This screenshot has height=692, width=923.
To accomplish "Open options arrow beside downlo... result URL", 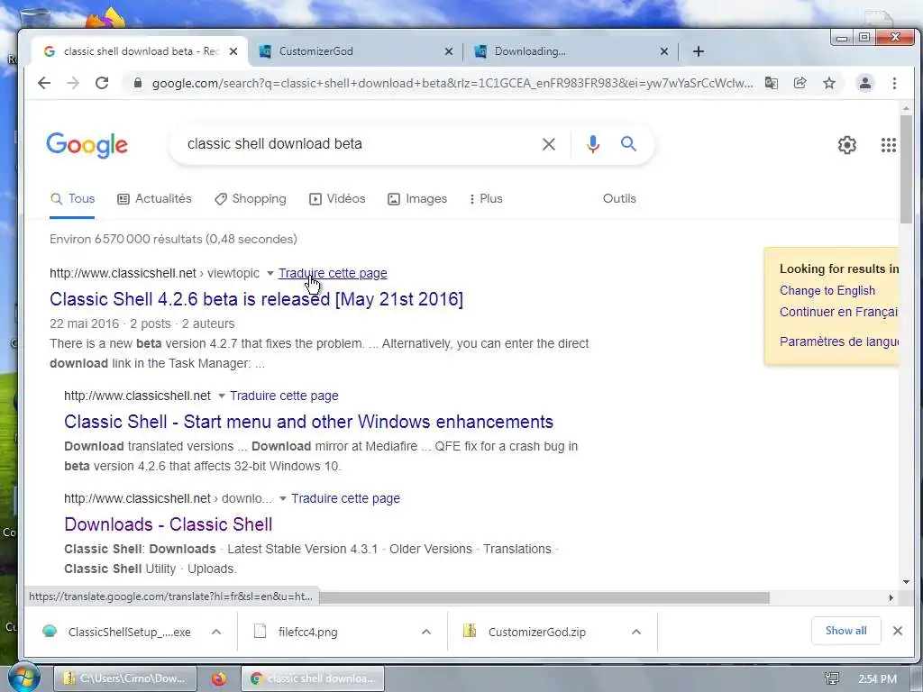I will [x=282, y=499].
